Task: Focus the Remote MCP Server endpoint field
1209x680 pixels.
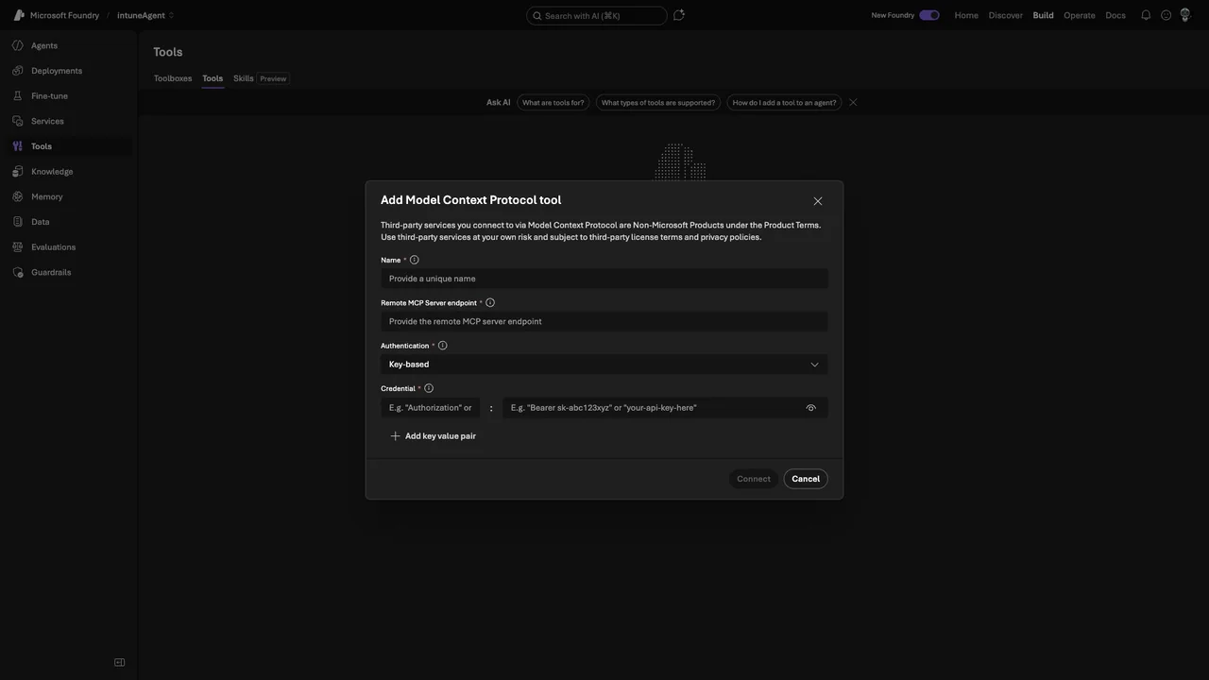Action: [x=604, y=321]
